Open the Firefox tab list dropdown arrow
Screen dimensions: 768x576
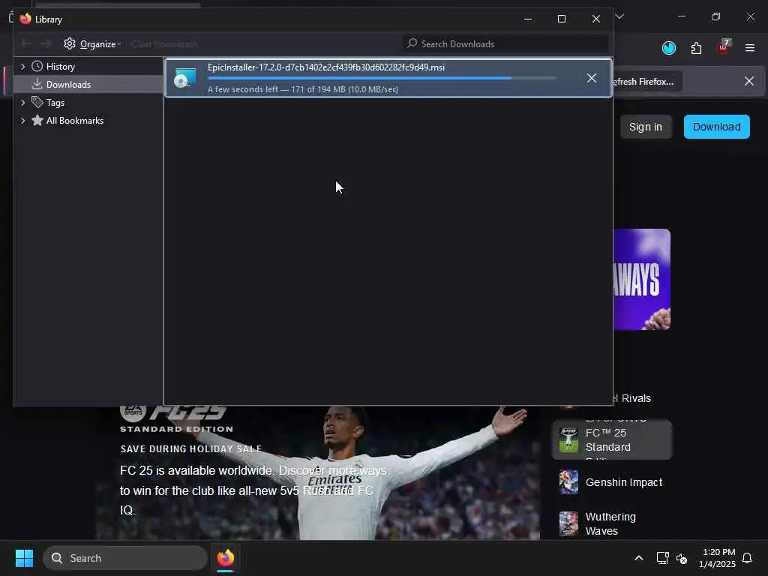click(619, 16)
